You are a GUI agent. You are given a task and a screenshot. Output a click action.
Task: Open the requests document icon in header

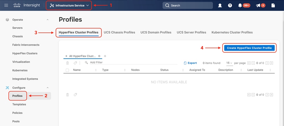tap(273, 5)
